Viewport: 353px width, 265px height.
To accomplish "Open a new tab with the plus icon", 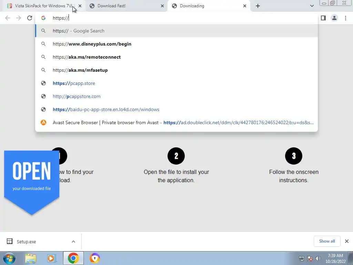I will 258,6.
